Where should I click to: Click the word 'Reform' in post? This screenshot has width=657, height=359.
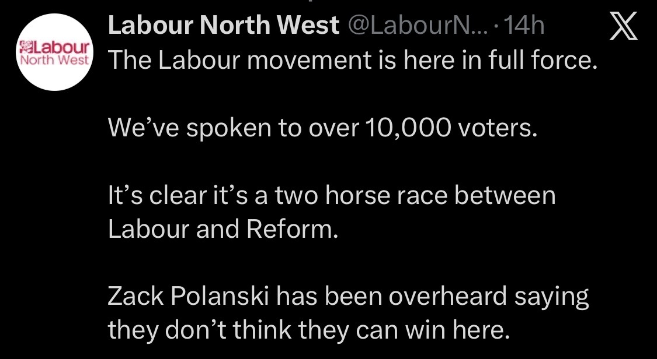click(290, 229)
